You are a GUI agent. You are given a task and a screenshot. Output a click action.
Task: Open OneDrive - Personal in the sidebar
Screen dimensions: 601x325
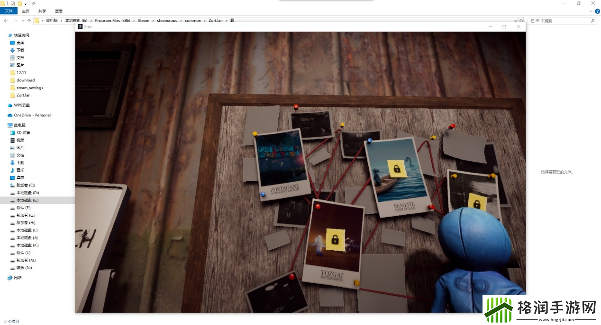click(32, 115)
